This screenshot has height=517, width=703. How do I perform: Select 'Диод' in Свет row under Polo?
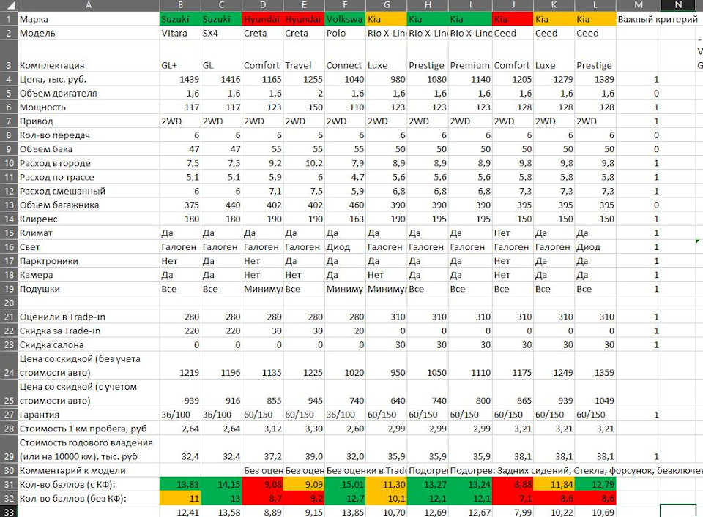[x=345, y=246]
